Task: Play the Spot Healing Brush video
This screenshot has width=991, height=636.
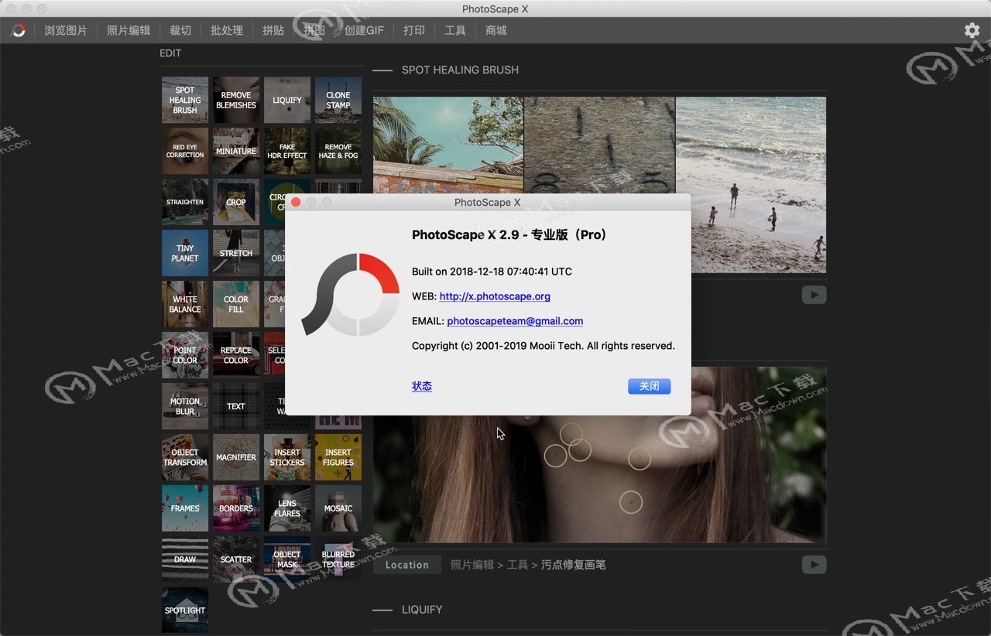Action: pos(814,295)
